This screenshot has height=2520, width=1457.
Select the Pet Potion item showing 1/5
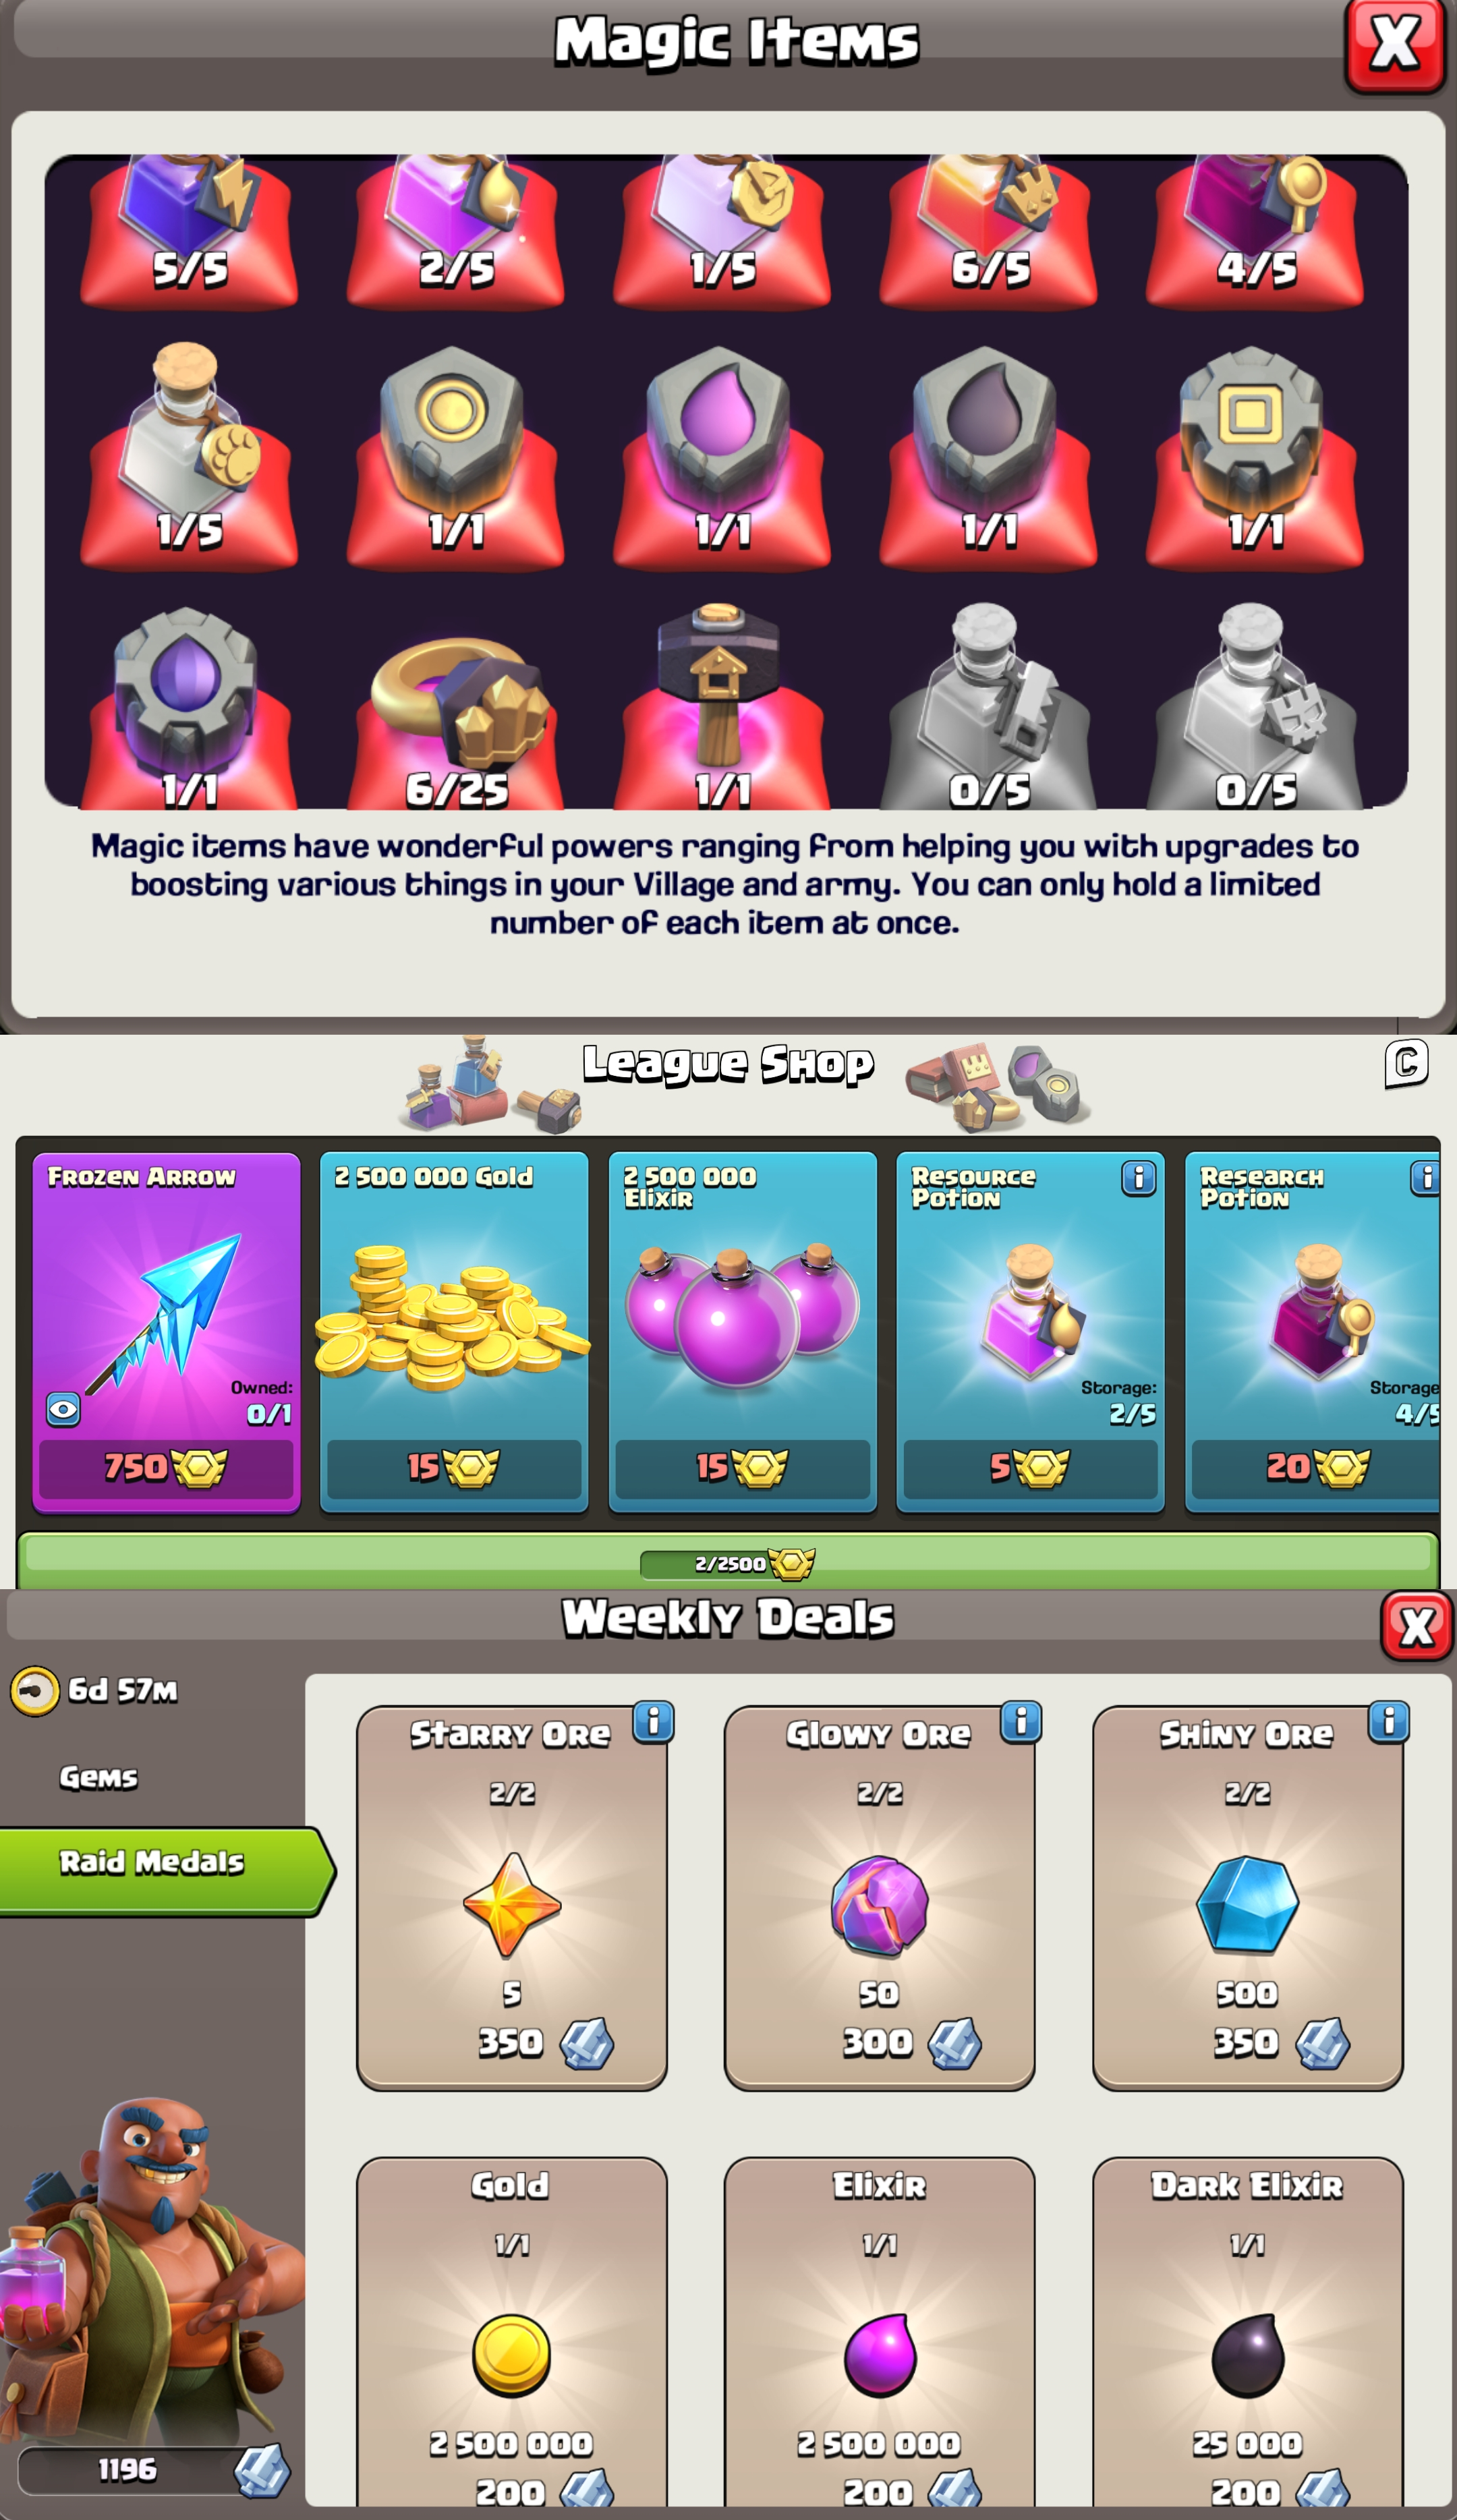(189, 455)
